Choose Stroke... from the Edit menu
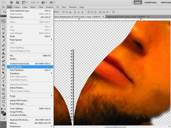The width and height of the screenshot is (171, 128). 30,59
